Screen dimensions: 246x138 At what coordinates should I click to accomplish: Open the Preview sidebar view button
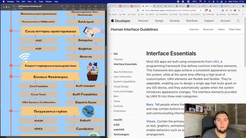click(x=14, y=6)
